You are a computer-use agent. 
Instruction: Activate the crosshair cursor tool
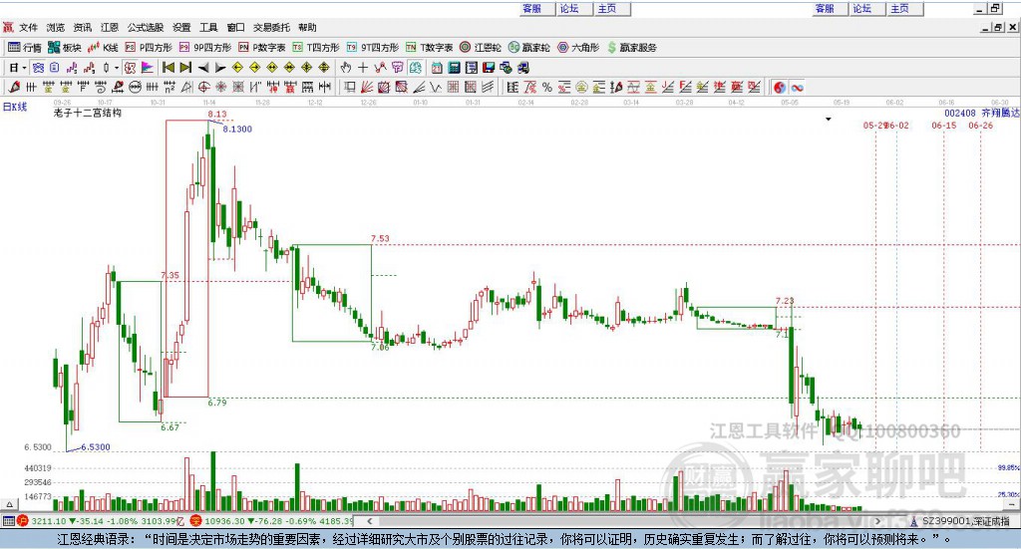point(363,67)
